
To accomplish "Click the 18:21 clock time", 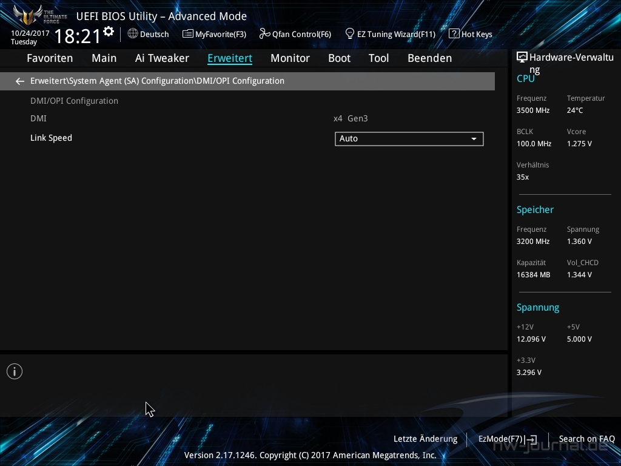I will [78, 36].
